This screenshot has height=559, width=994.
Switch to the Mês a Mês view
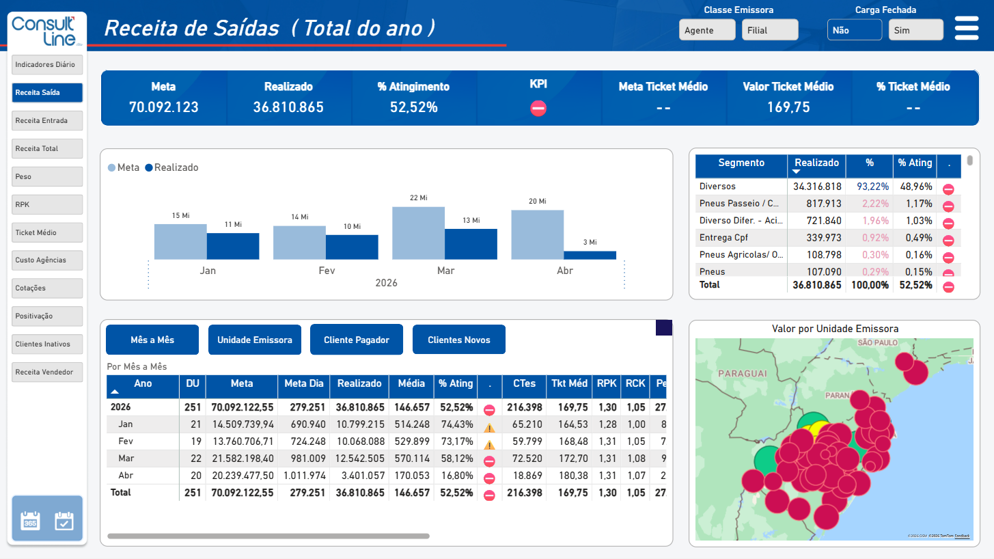coord(152,340)
